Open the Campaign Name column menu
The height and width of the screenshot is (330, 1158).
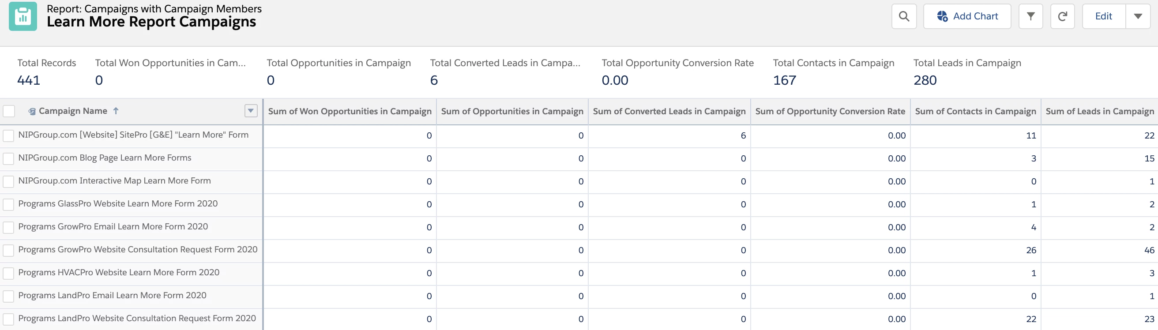(x=251, y=111)
